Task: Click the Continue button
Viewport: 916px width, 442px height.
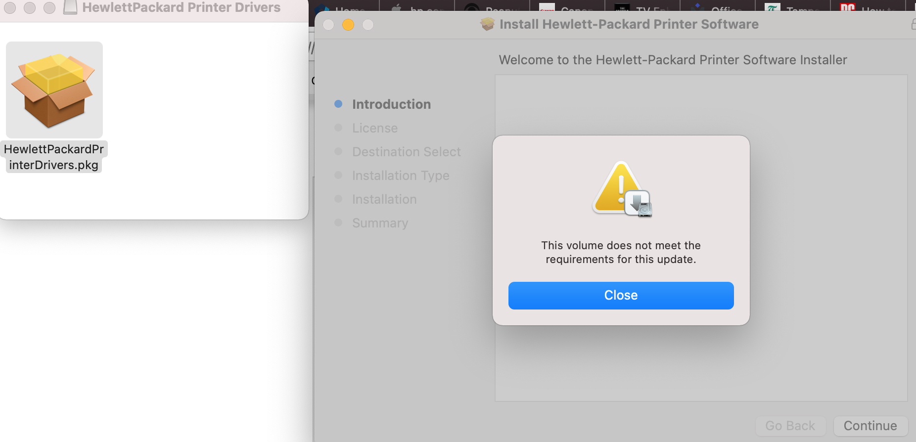Action: [x=870, y=426]
